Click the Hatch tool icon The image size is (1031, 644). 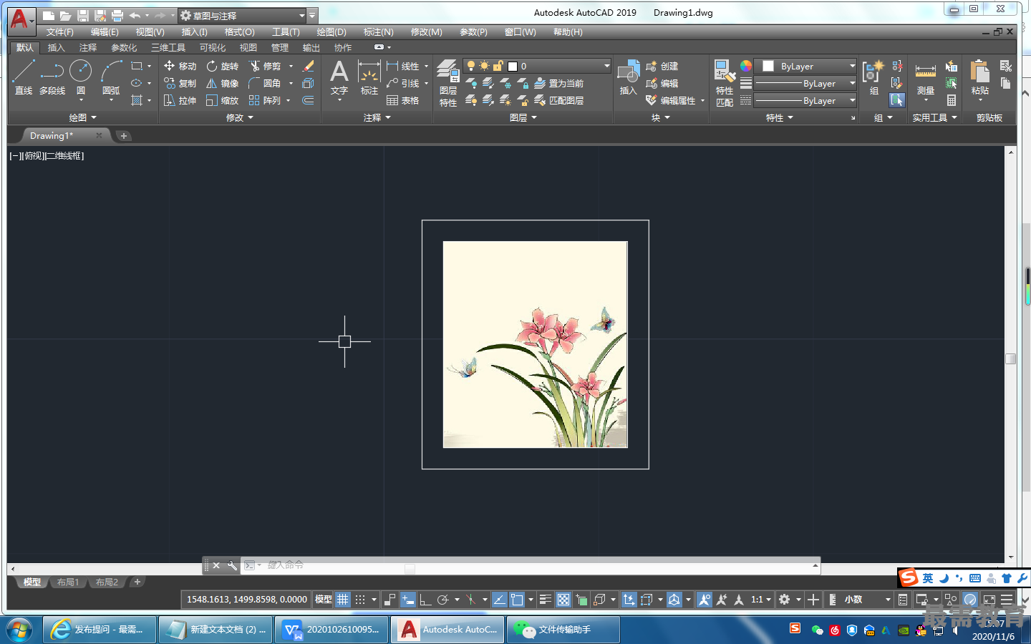(x=137, y=100)
